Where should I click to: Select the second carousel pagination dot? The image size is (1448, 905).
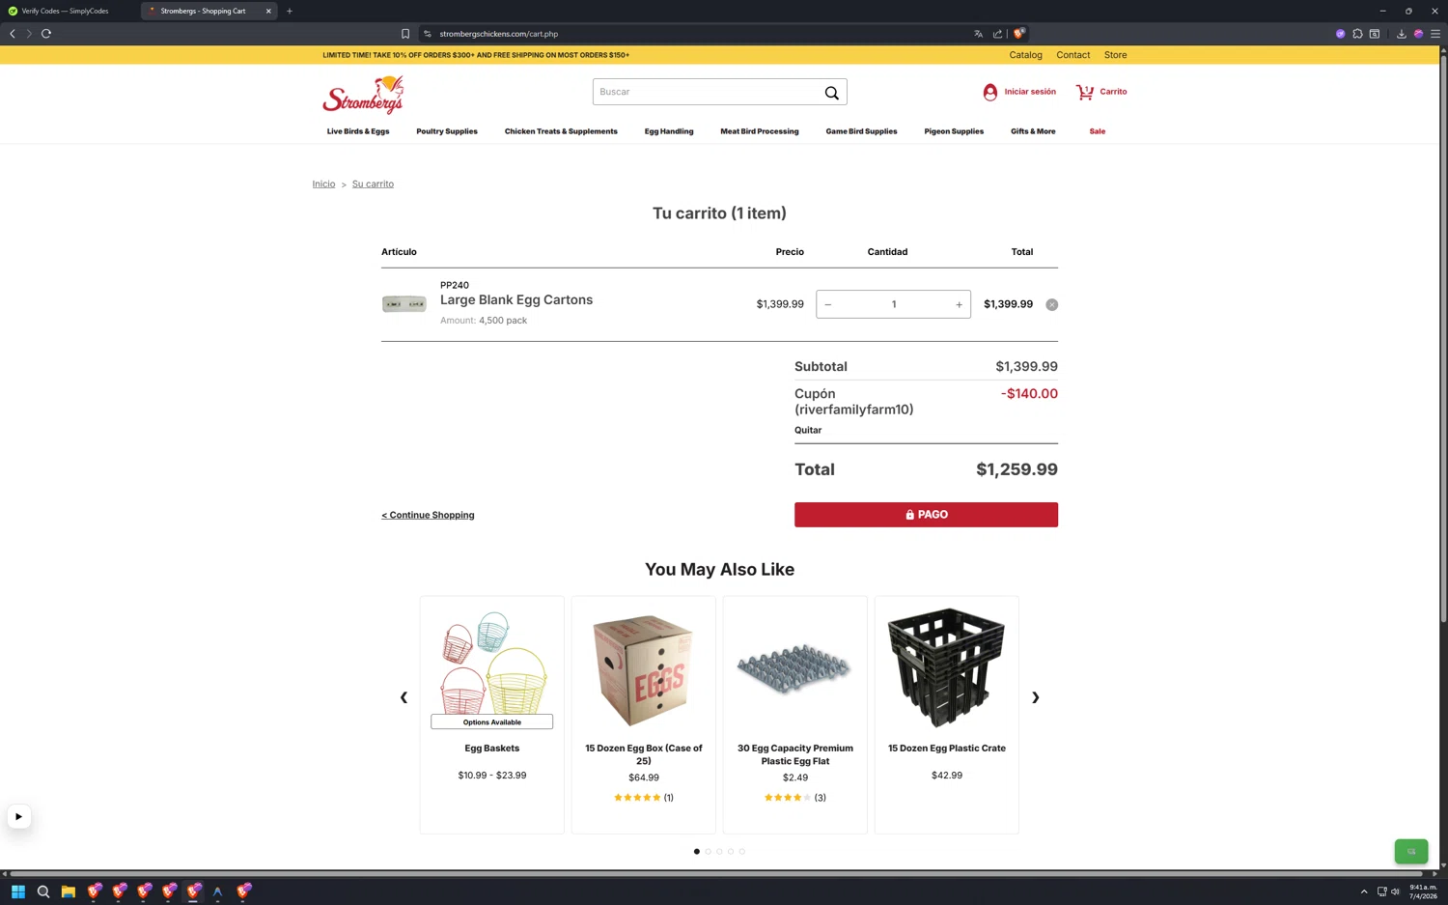(708, 852)
